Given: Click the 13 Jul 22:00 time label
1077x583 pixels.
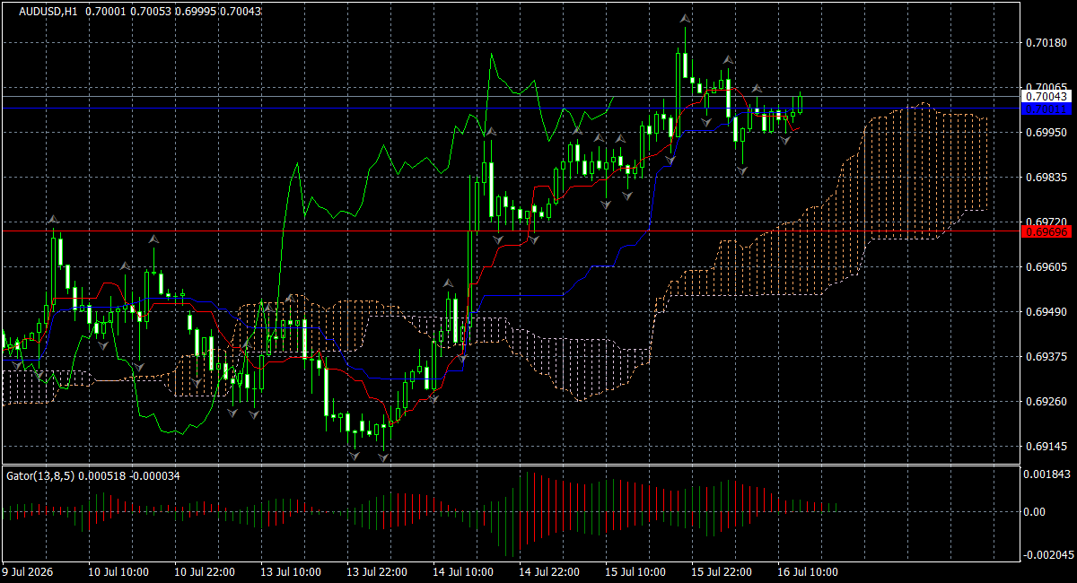Looking at the screenshot, I should coord(376,571).
